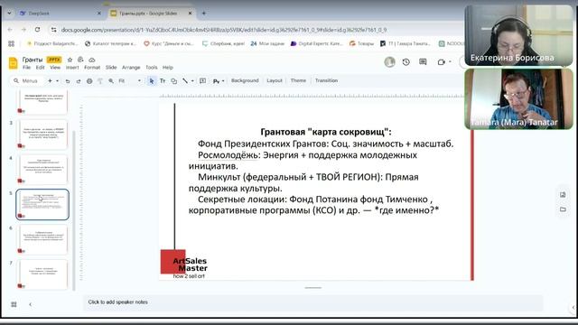Reload the browser page

click(x=37, y=30)
